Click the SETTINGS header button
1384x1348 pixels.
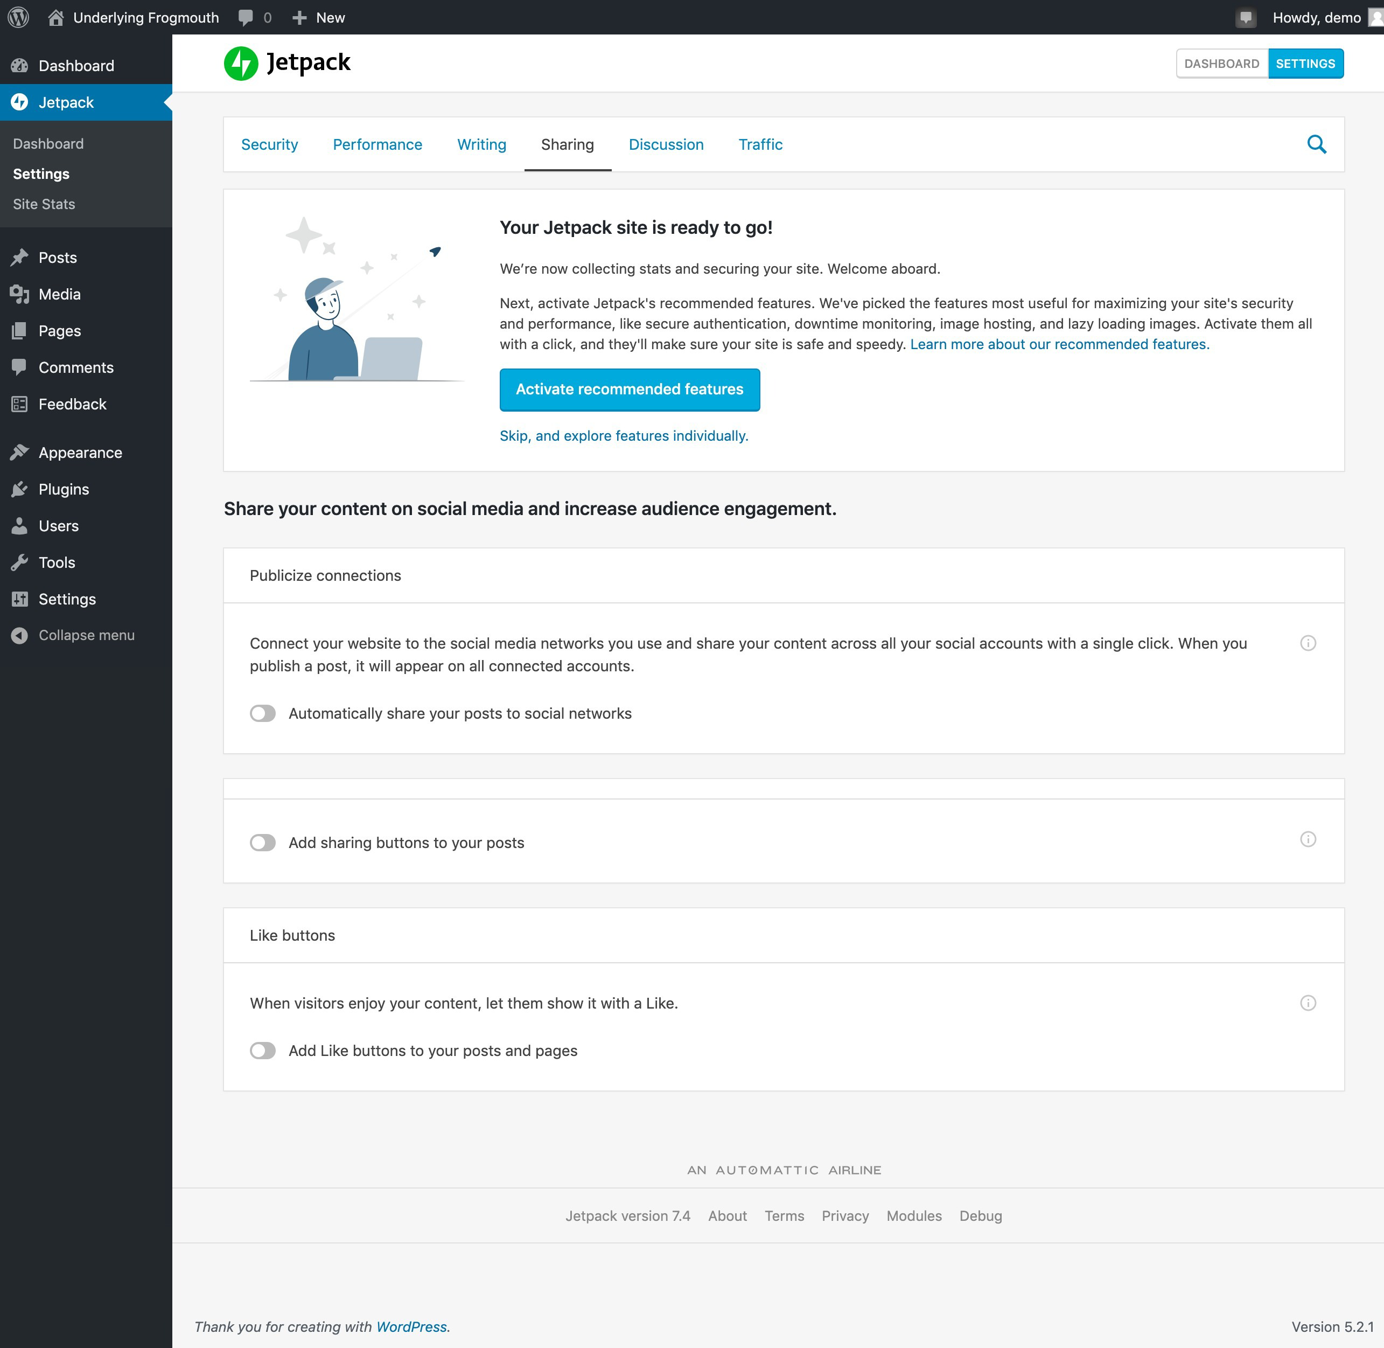pyautogui.click(x=1305, y=64)
